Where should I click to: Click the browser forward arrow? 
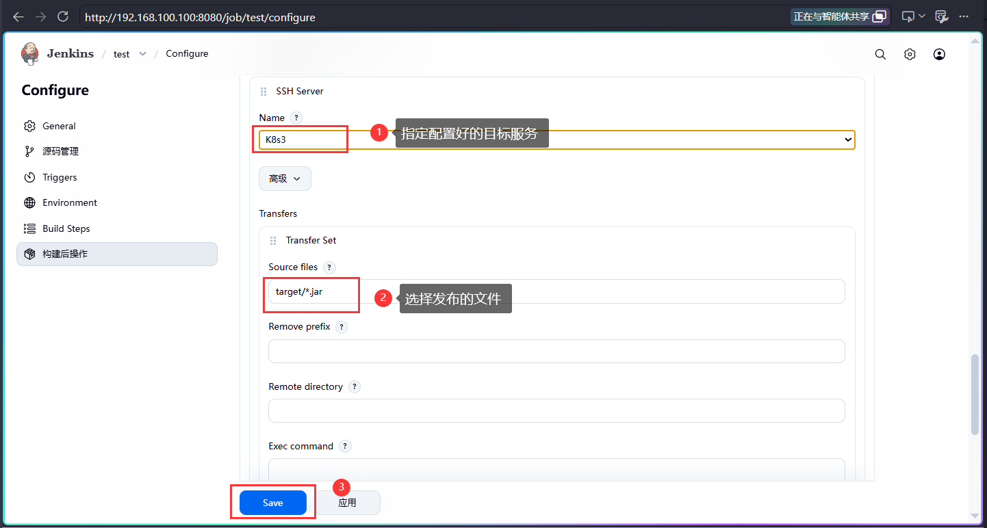[x=40, y=16]
